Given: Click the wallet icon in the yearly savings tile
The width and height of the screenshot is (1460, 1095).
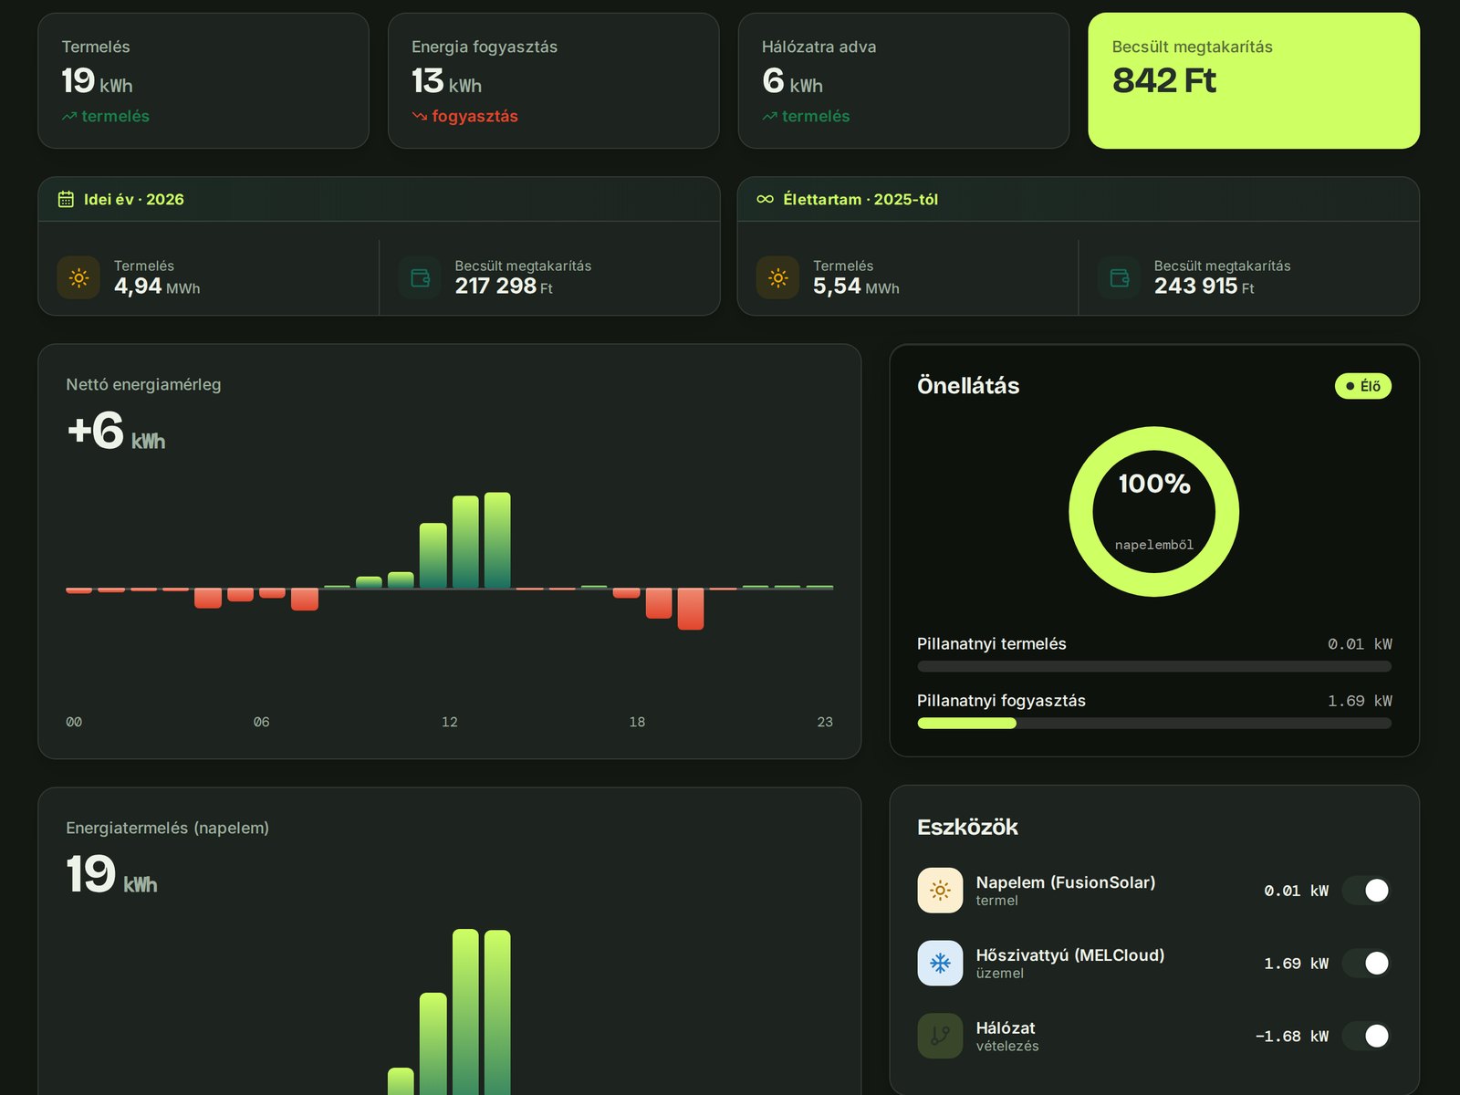Looking at the screenshot, I should [x=420, y=277].
